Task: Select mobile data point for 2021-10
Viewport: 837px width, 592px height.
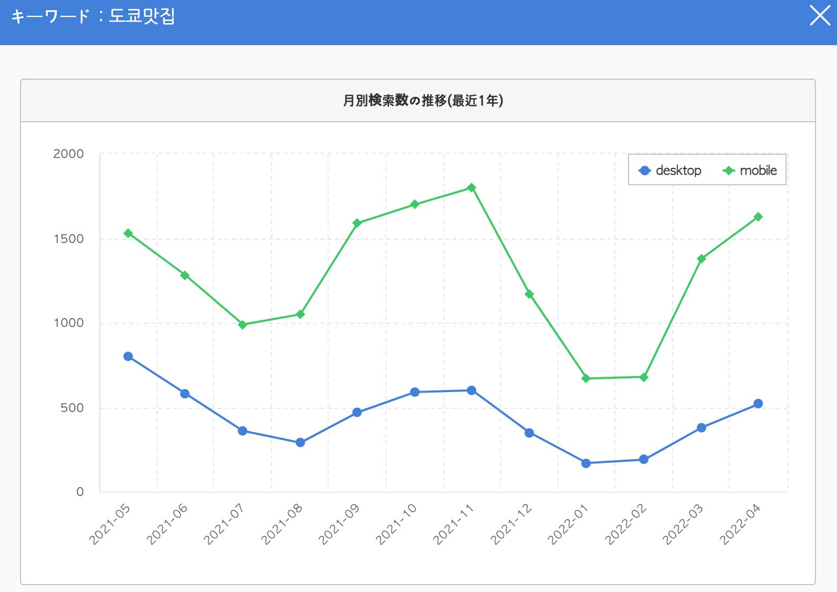Action: tap(415, 204)
